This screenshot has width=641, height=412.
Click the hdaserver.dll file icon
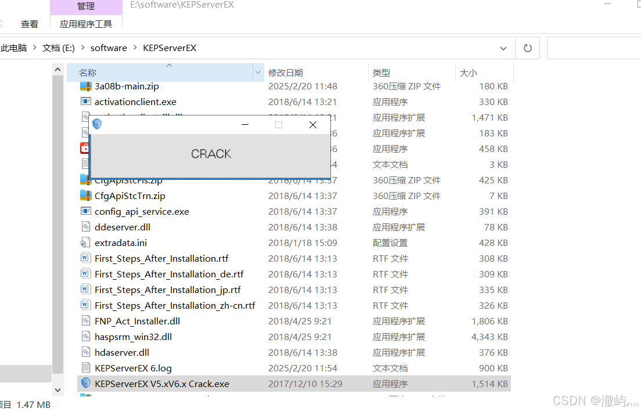tap(85, 352)
